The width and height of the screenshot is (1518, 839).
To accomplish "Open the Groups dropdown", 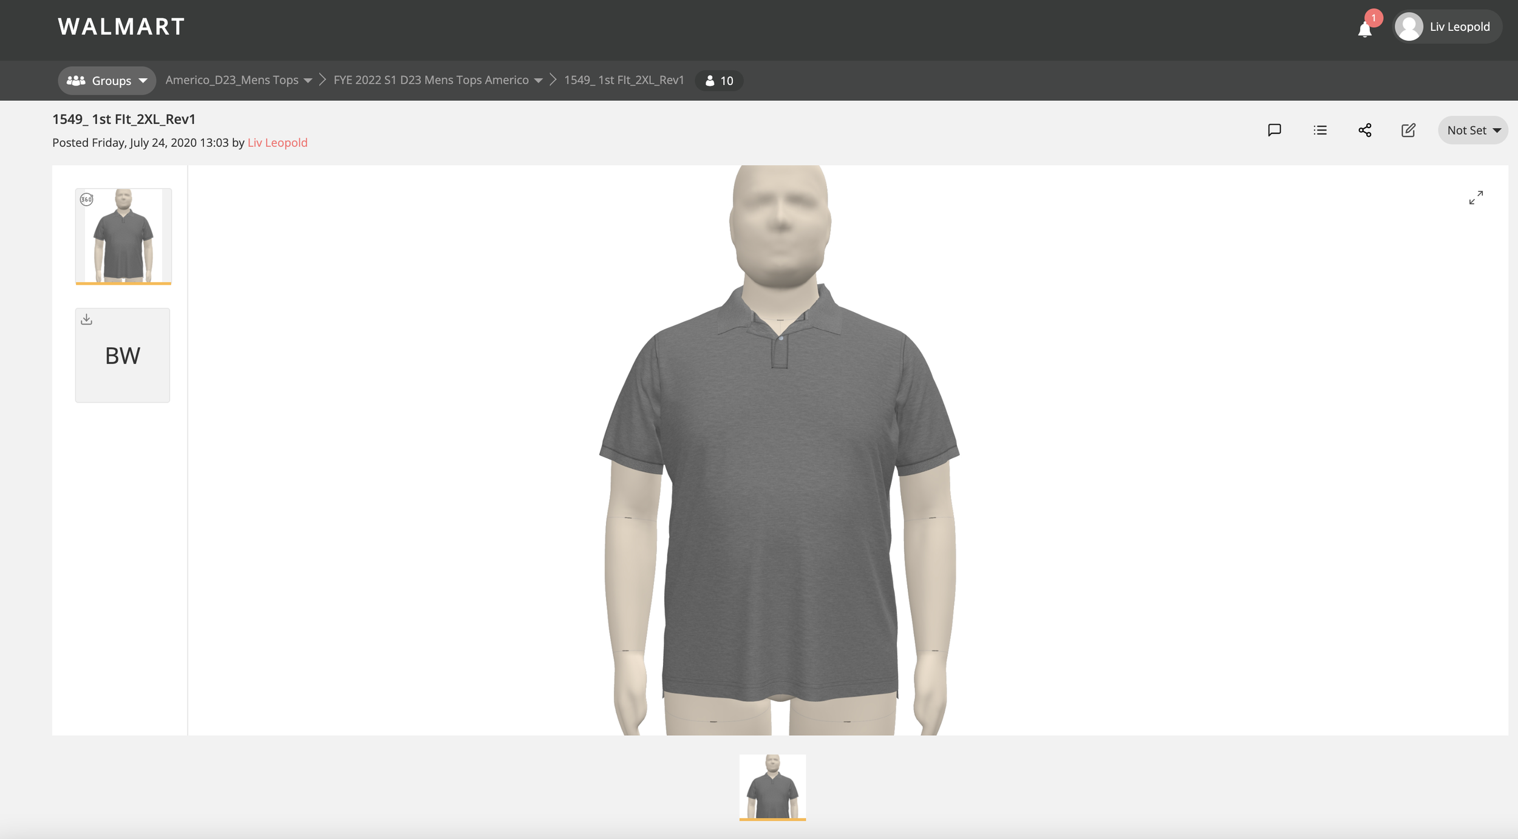I will (x=107, y=80).
